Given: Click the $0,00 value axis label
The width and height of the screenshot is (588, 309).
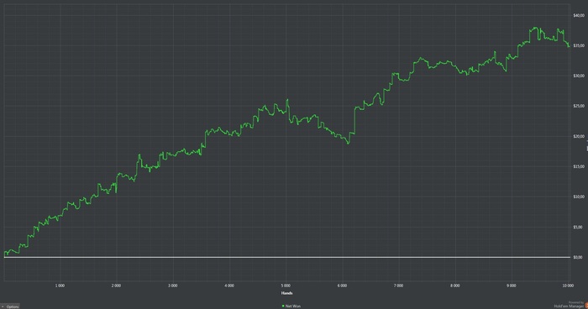Looking at the screenshot, I should [578, 257].
